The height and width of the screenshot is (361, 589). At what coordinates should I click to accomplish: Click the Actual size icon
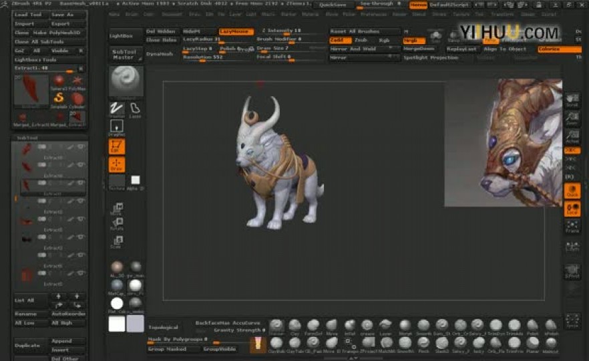(x=572, y=136)
